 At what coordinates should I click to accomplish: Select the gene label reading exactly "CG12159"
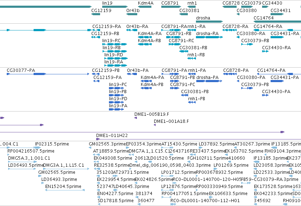[x=102, y=10]
